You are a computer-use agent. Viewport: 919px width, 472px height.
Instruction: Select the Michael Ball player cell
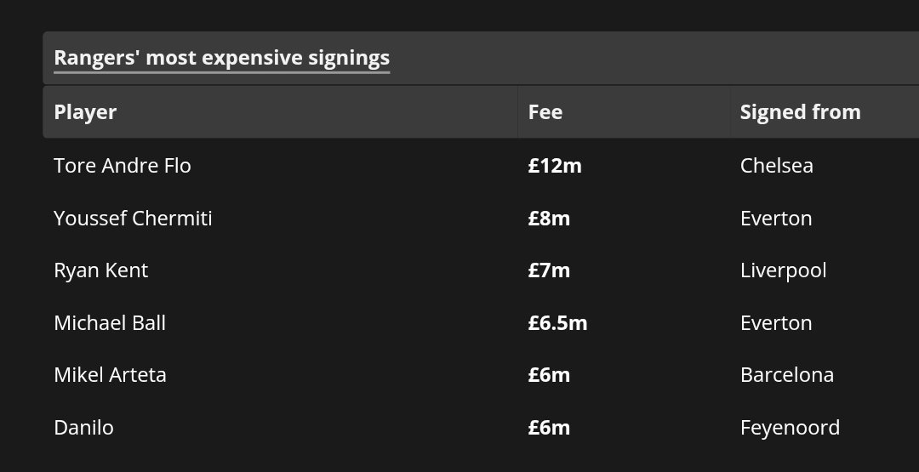(110, 323)
